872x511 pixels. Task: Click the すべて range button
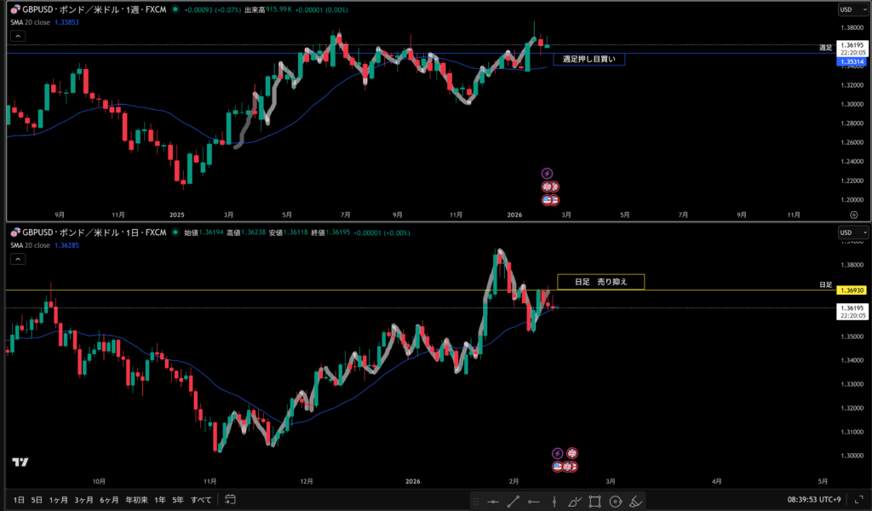[x=201, y=499]
